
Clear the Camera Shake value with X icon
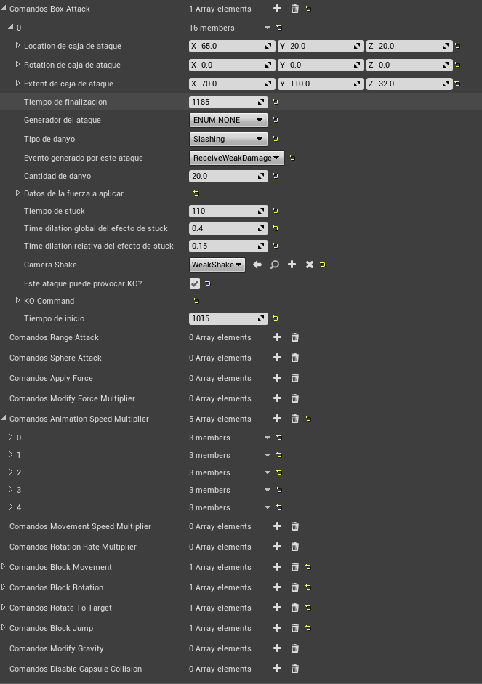(309, 265)
